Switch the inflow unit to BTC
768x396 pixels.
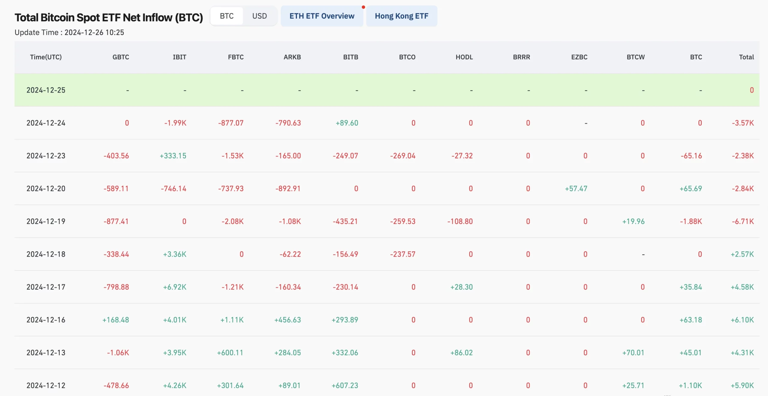pyautogui.click(x=226, y=16)
